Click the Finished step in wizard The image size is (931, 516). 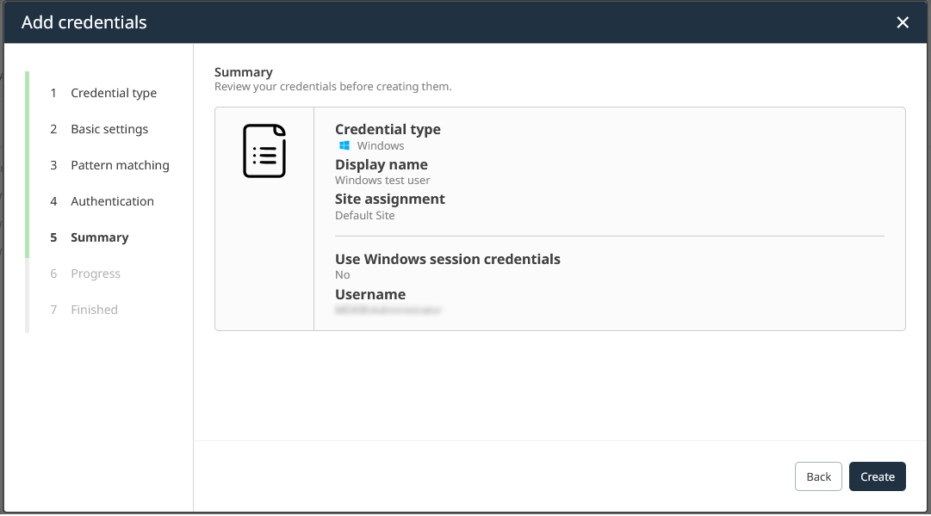pyautogui.click(x=94, y=310)
